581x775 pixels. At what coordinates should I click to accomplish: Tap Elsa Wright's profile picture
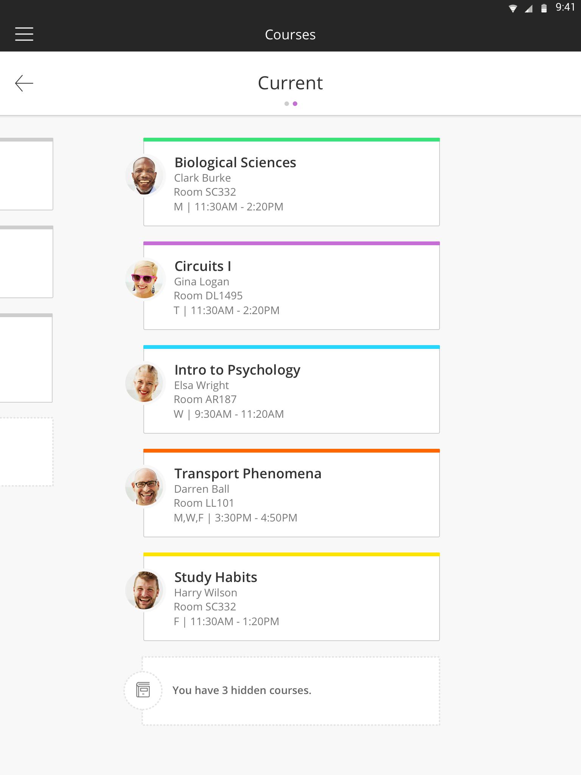(145, 383)
